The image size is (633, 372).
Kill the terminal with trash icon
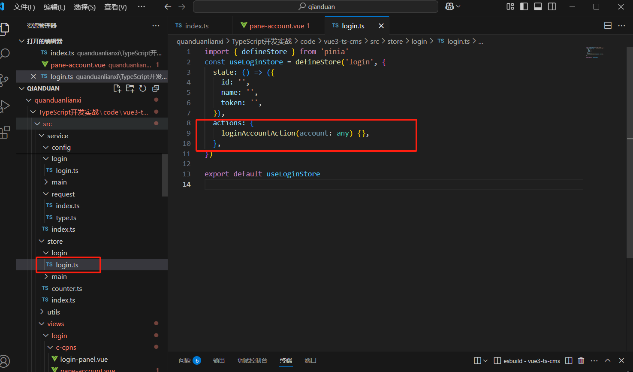pos(581,360)
